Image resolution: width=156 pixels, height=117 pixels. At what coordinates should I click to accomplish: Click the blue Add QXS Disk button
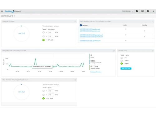pos(126,69)
